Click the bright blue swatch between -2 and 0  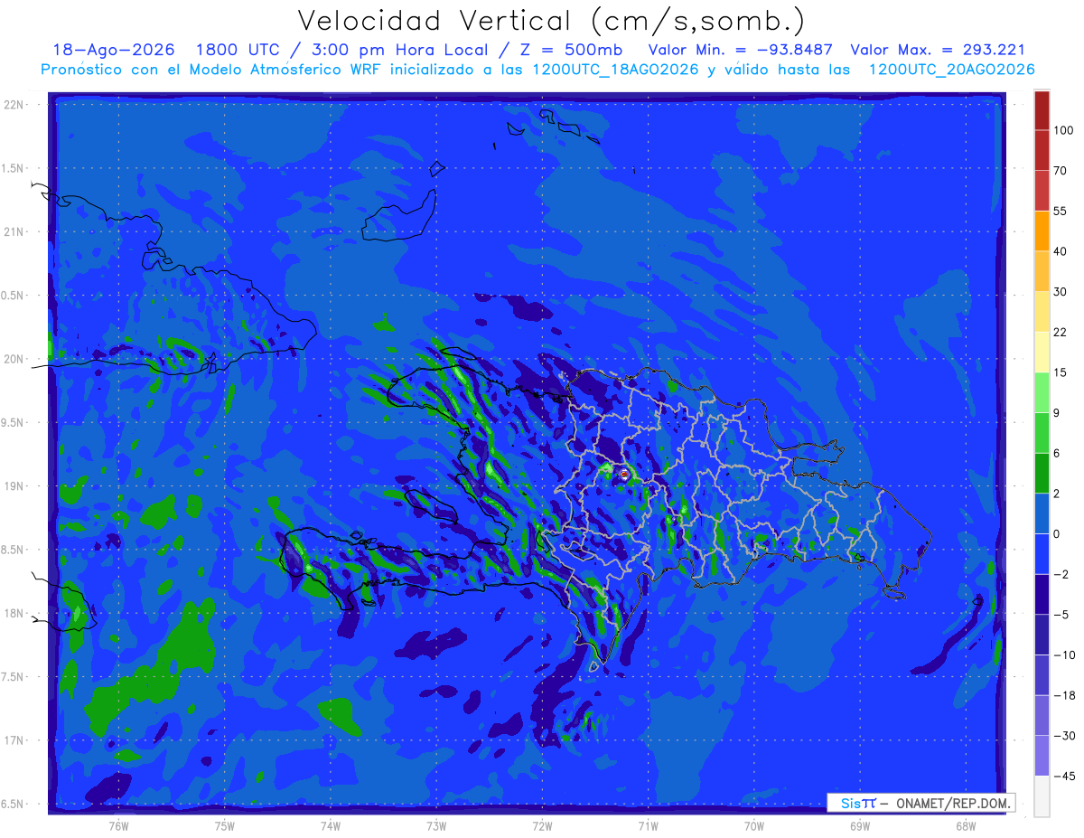click(1042, 554)
